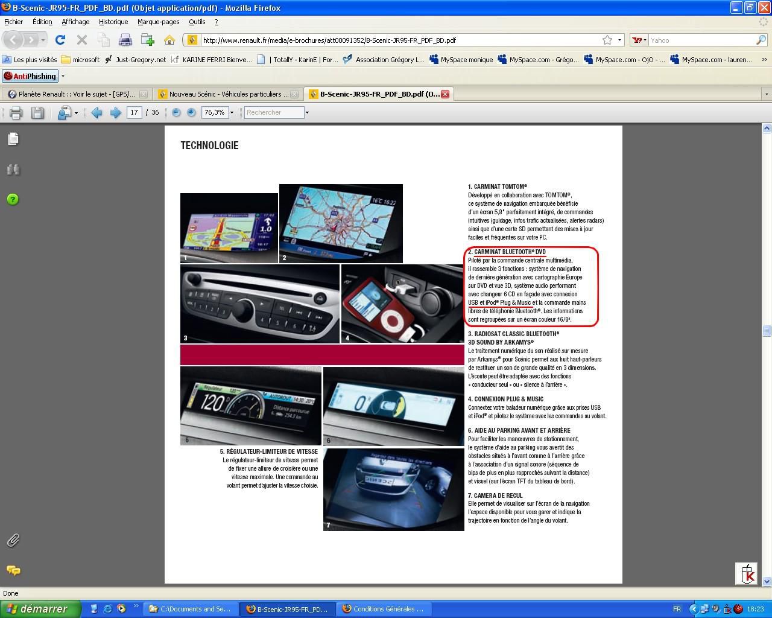Zoom in on the PDF
Image resolution: width=772 pixels, height=618 pixels.
[191, 112]
